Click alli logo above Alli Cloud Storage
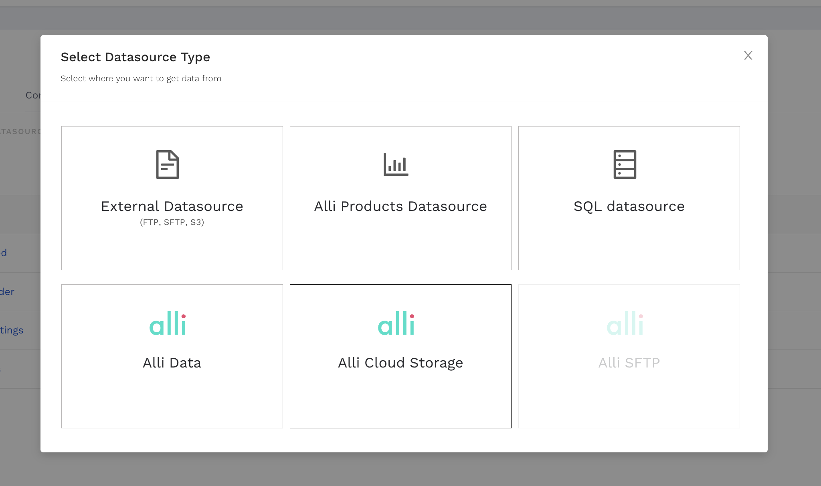This screenshot has width=821, height=486. pyautogui.click(x=396, y=323)
